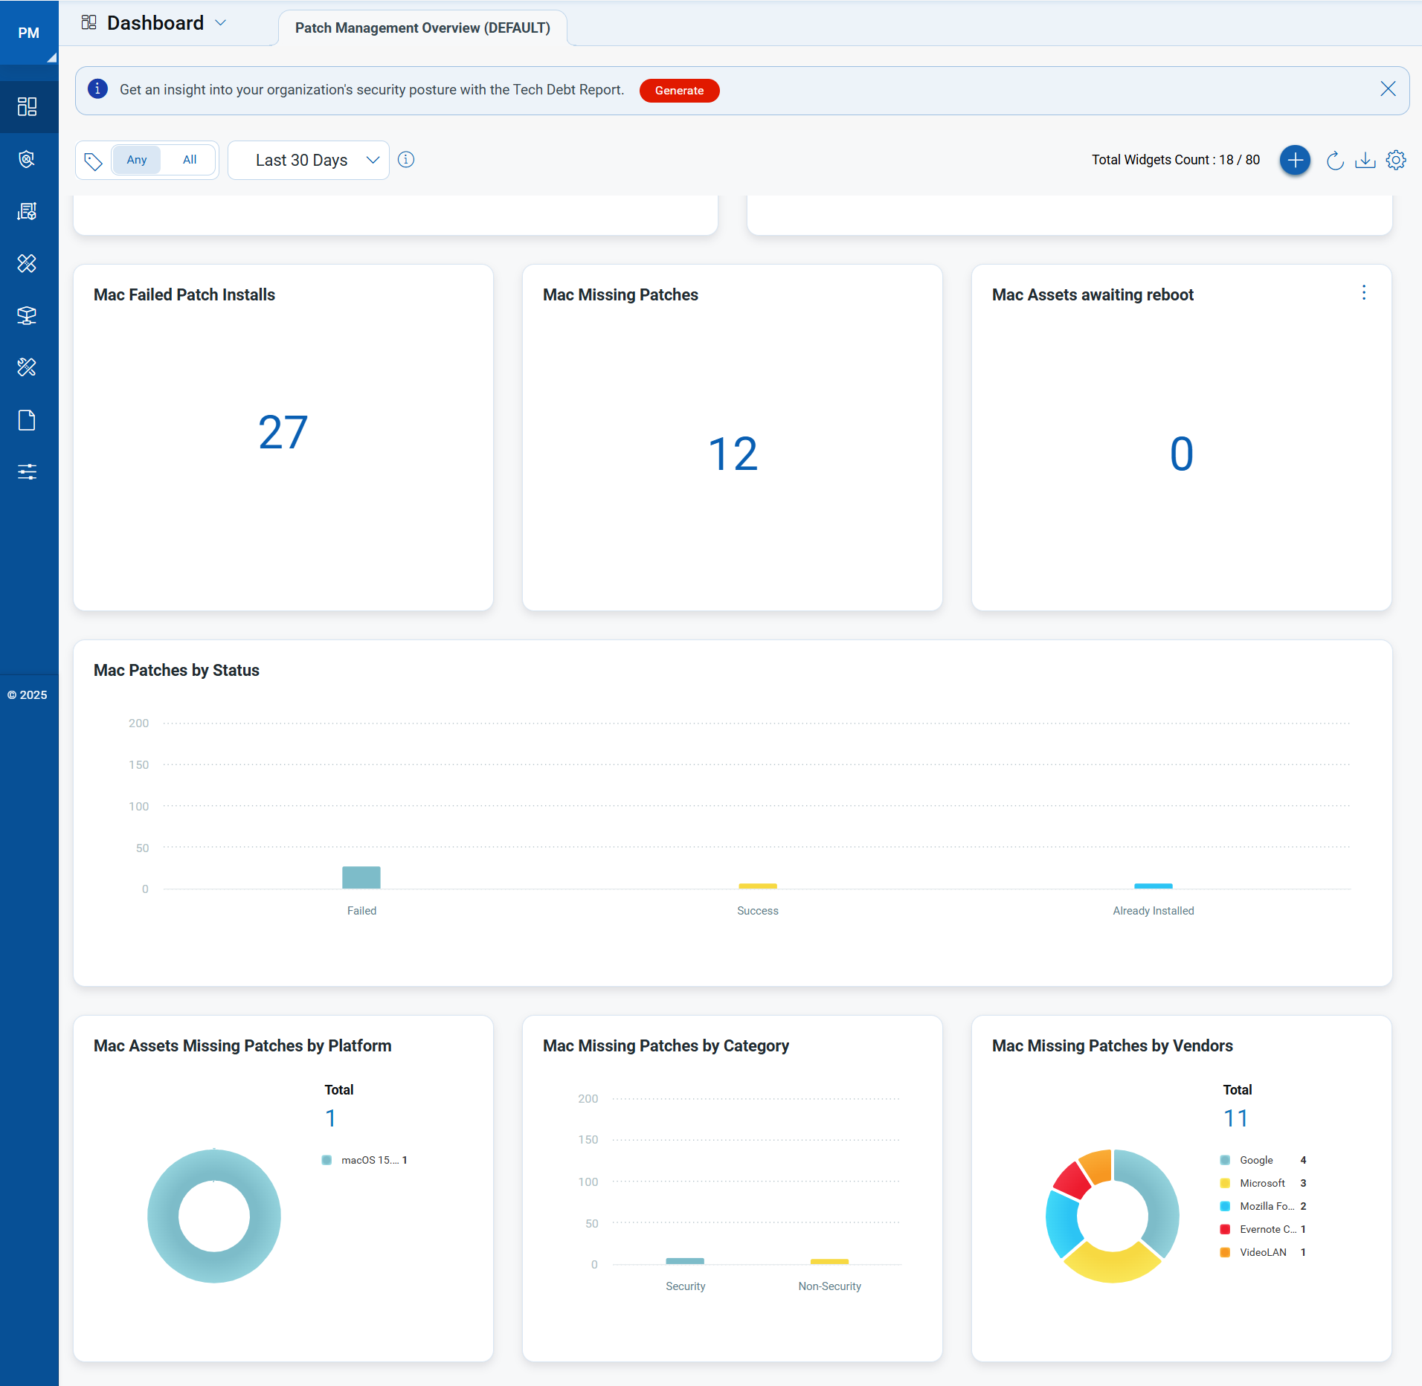Click the info icon beside date range
The image size is (1422, 1386).
click(406, 160)
